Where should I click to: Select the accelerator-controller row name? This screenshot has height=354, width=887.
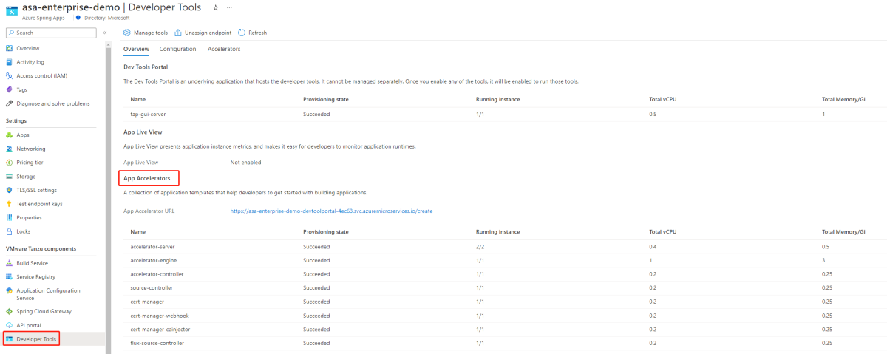tap(157, 274)
